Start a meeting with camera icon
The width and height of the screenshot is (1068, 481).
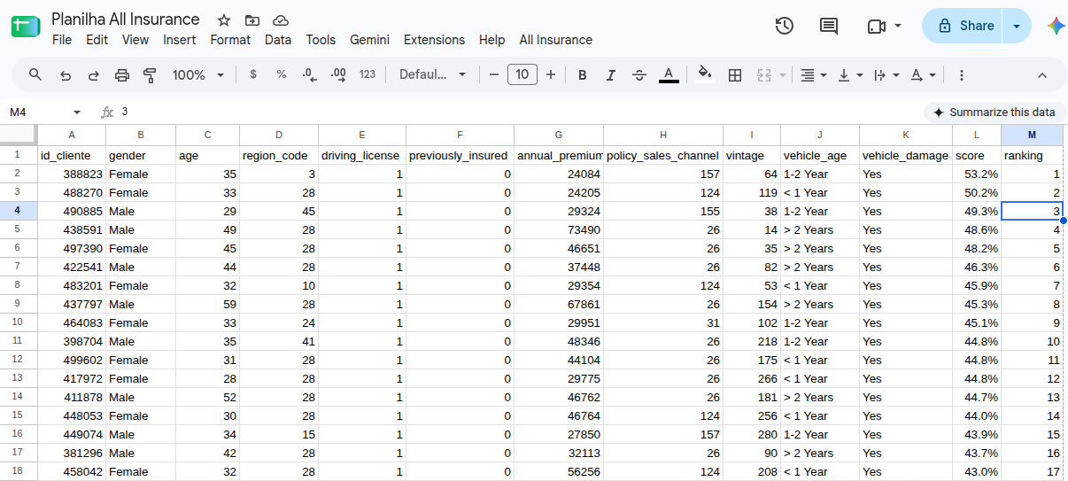pyautogui.click(x=877, y=26)
